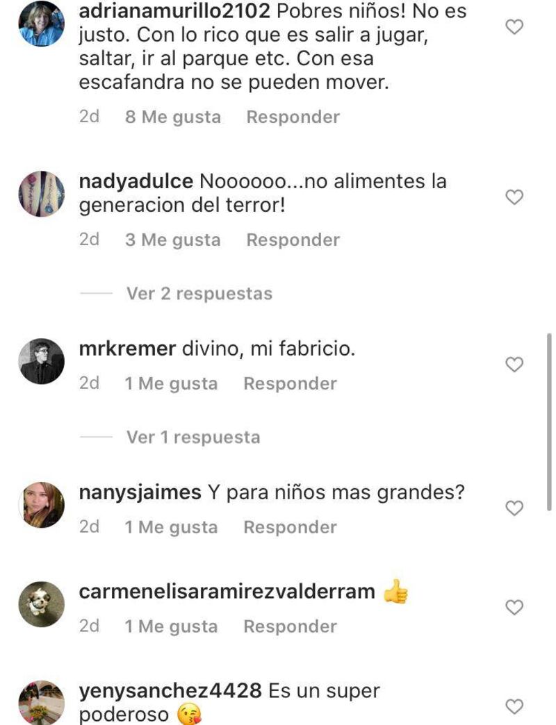
Task: Tap heart icon on nadyadulce's comment
Action: 514,197
